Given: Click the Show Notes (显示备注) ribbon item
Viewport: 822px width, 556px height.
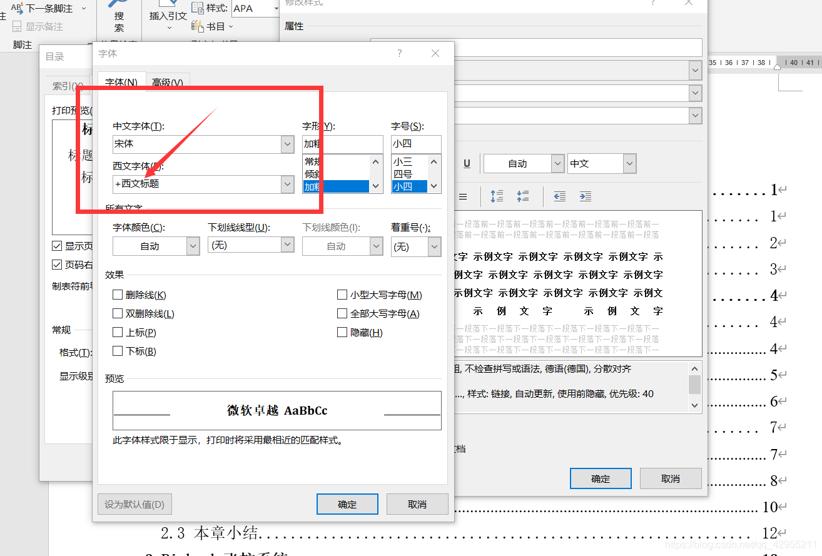Looking at the screenshot, I should pyautogui.click(x=38, y=26).
